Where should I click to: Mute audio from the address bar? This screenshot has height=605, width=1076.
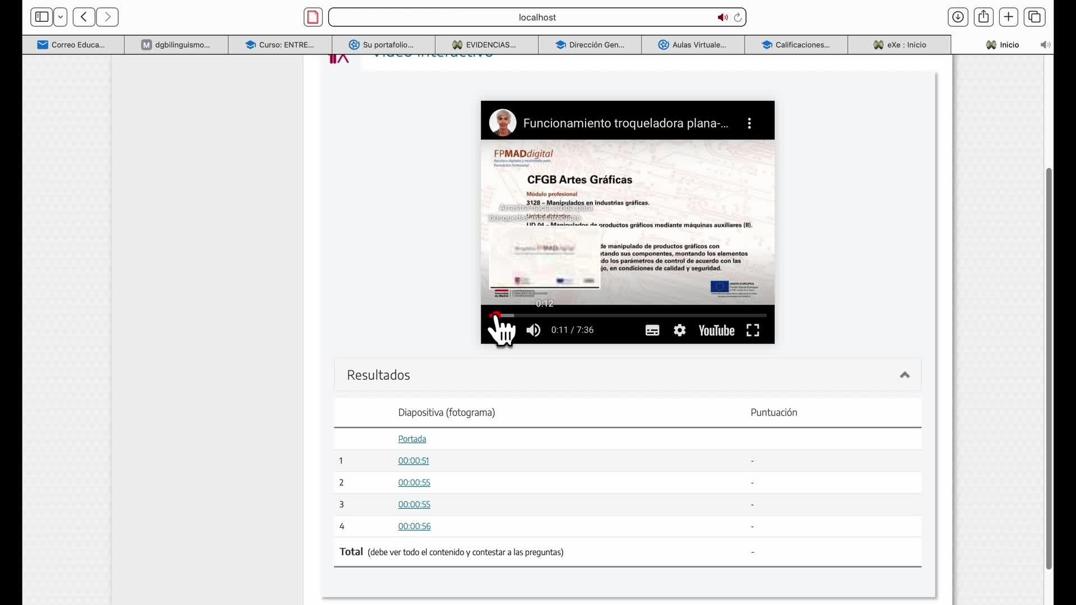click(x=722, y=17)
